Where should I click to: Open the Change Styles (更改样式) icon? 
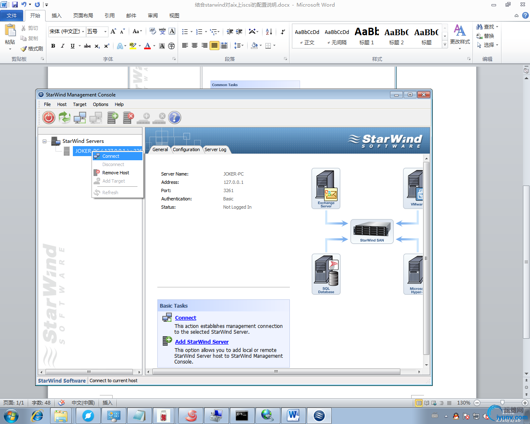[x=460, y=30]
